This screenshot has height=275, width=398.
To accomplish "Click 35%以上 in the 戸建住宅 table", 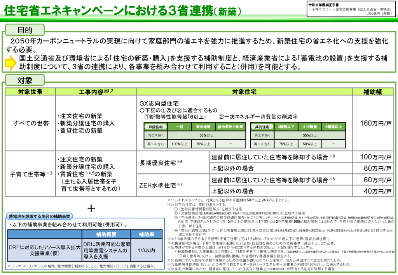I will point(206,135).
